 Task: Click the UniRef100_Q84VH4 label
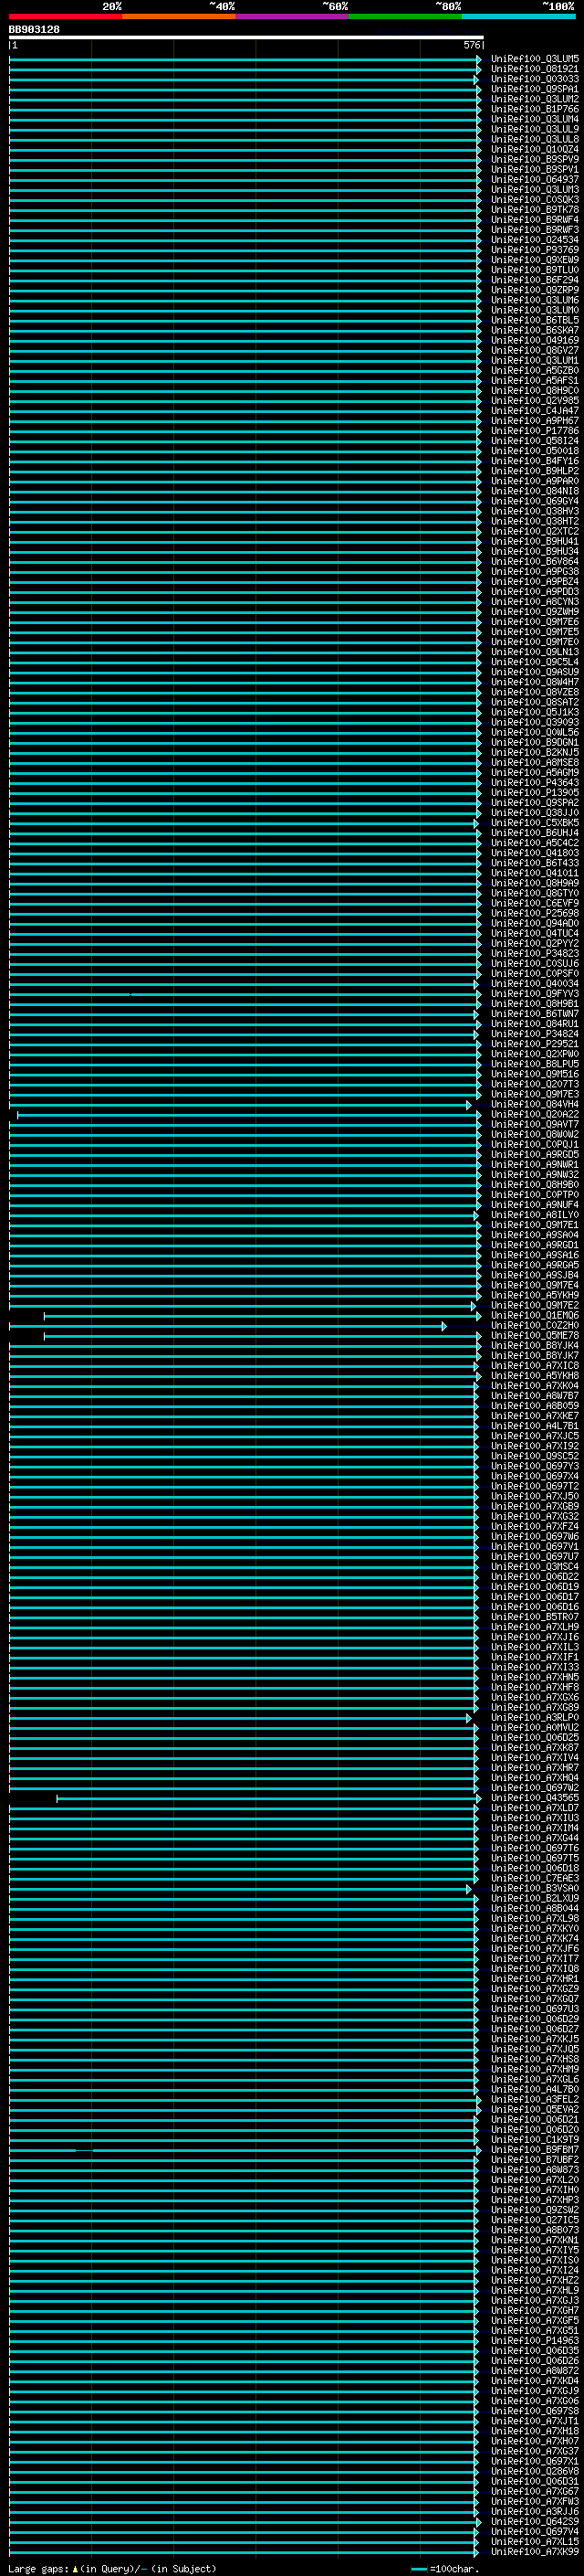(534, 1104)
